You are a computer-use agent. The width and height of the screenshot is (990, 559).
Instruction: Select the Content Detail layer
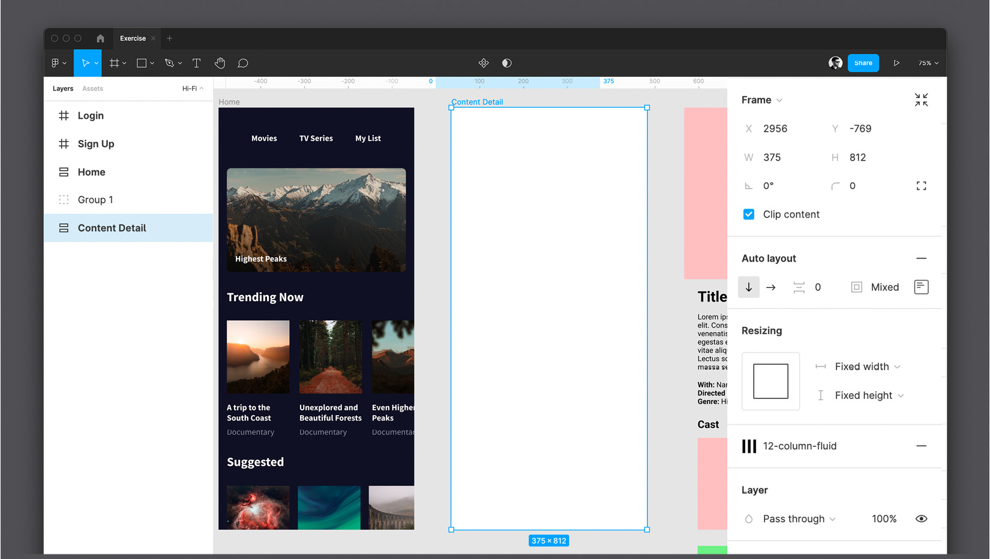(112, 228)
